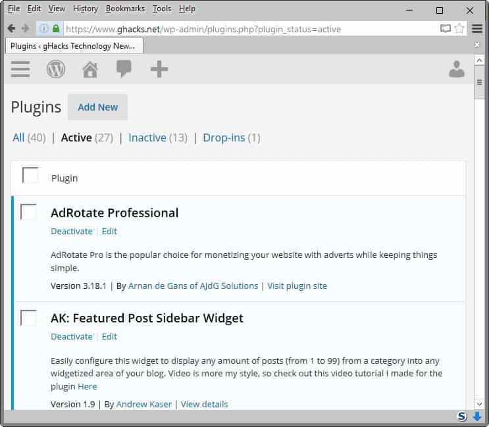This screenshot has width=489, height=427.
Task: Edit the AdRotate Professional plugin
Action: click(x=109, y=232)
